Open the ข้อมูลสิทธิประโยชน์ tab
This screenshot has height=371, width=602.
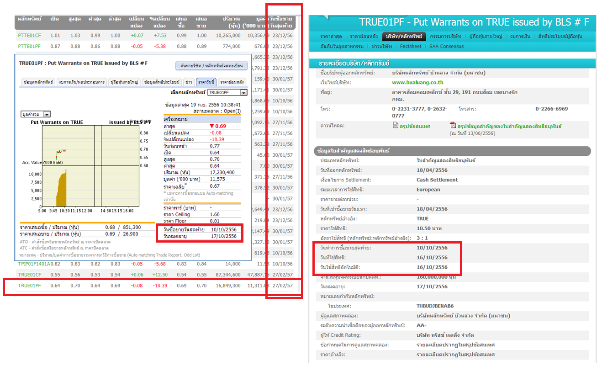pos(162,82)
